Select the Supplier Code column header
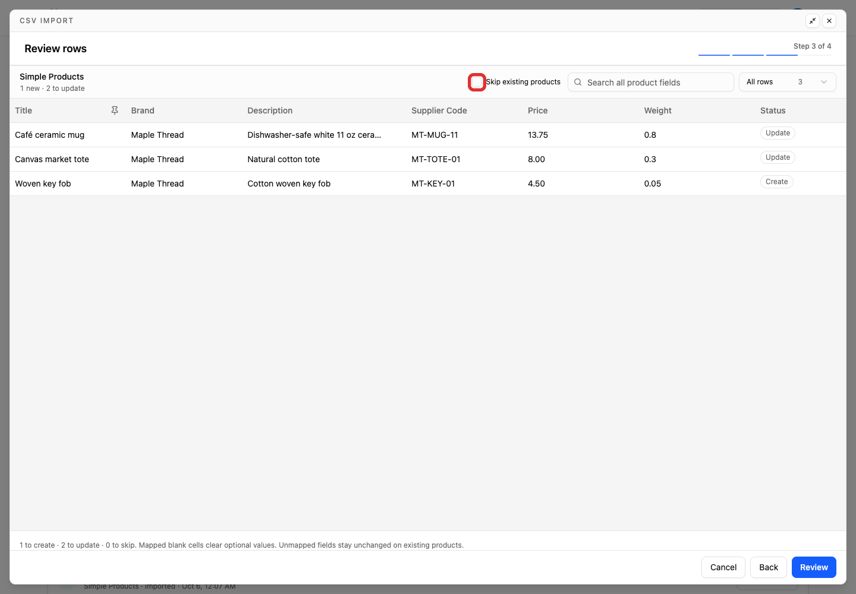This screenshot has height=594, width=856. (439, 110)
